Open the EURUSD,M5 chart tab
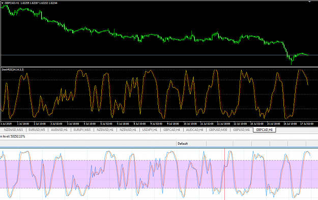This screenshot has height=200, width=318. (x=37, y=130)
